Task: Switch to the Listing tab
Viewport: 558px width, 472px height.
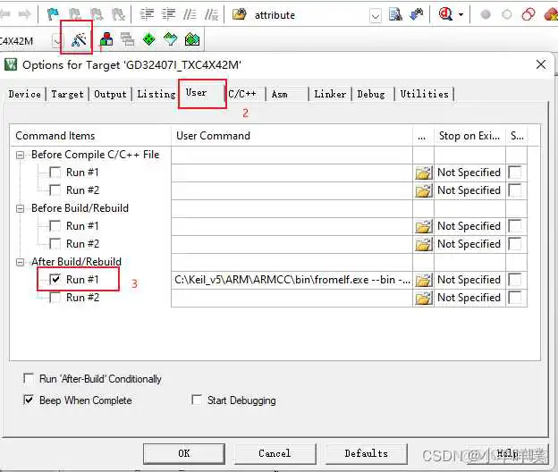Action: pyautogui.click(x=156, y=94)
